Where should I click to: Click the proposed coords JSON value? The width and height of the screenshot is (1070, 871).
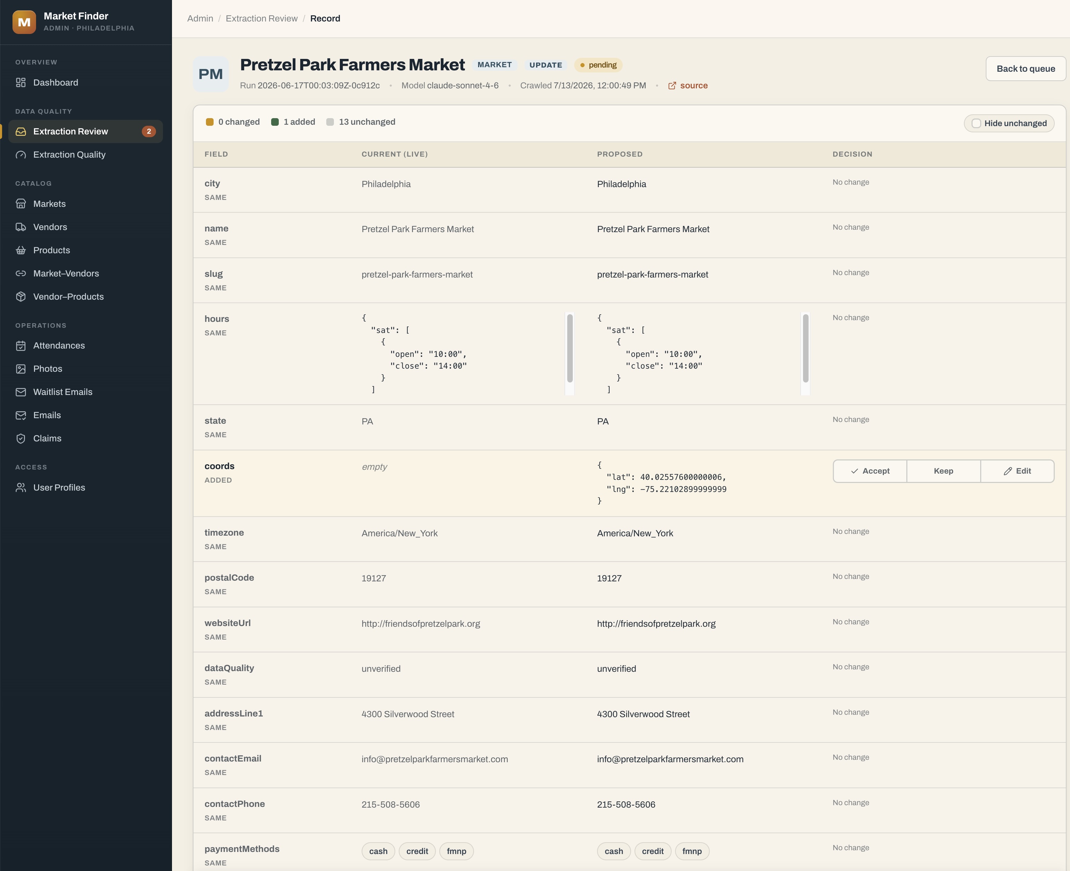pyautogui.click(x=662, y=483)
